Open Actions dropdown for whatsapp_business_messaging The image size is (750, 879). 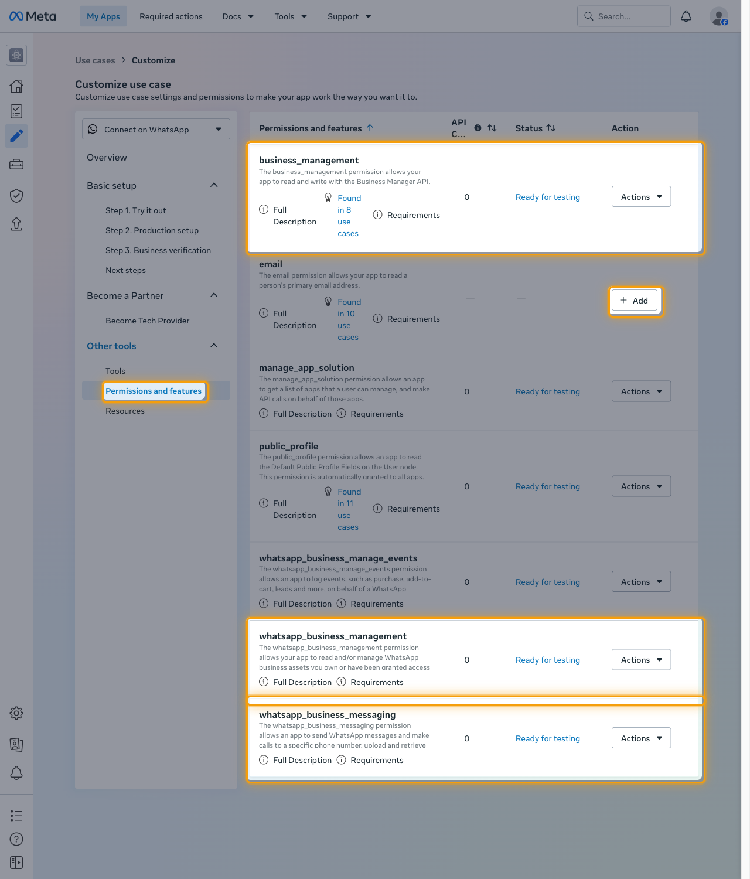pyautogui.click(x=642, y=738)
